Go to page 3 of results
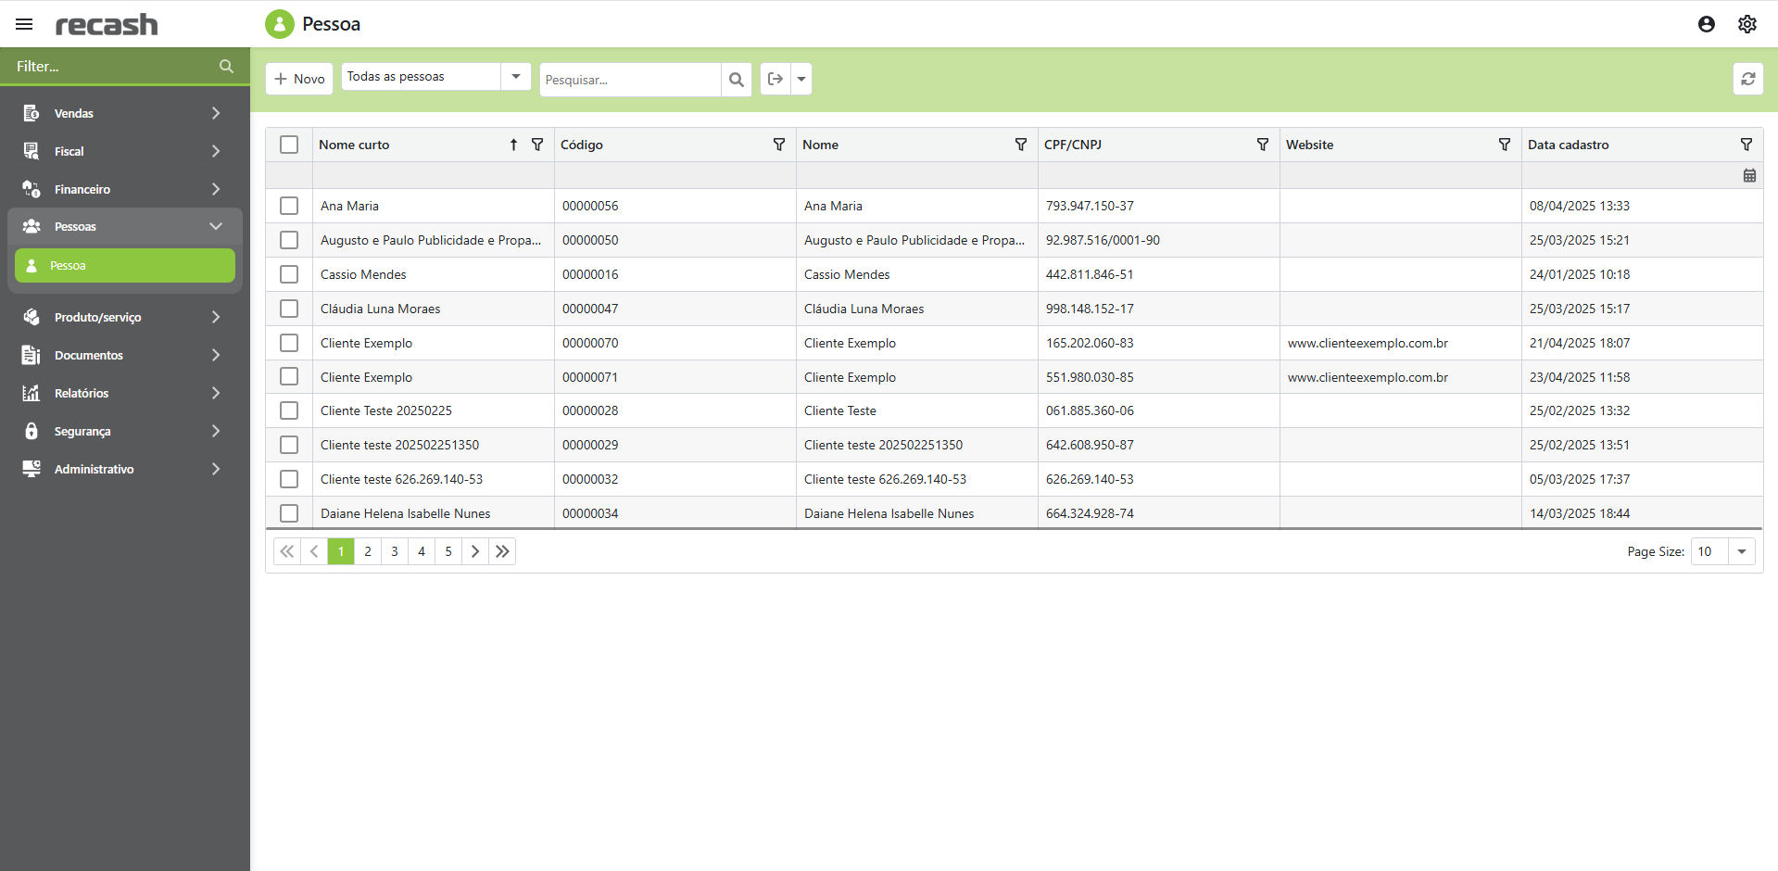The width and height of the screenshot is (1778, 871). point(395,551)
